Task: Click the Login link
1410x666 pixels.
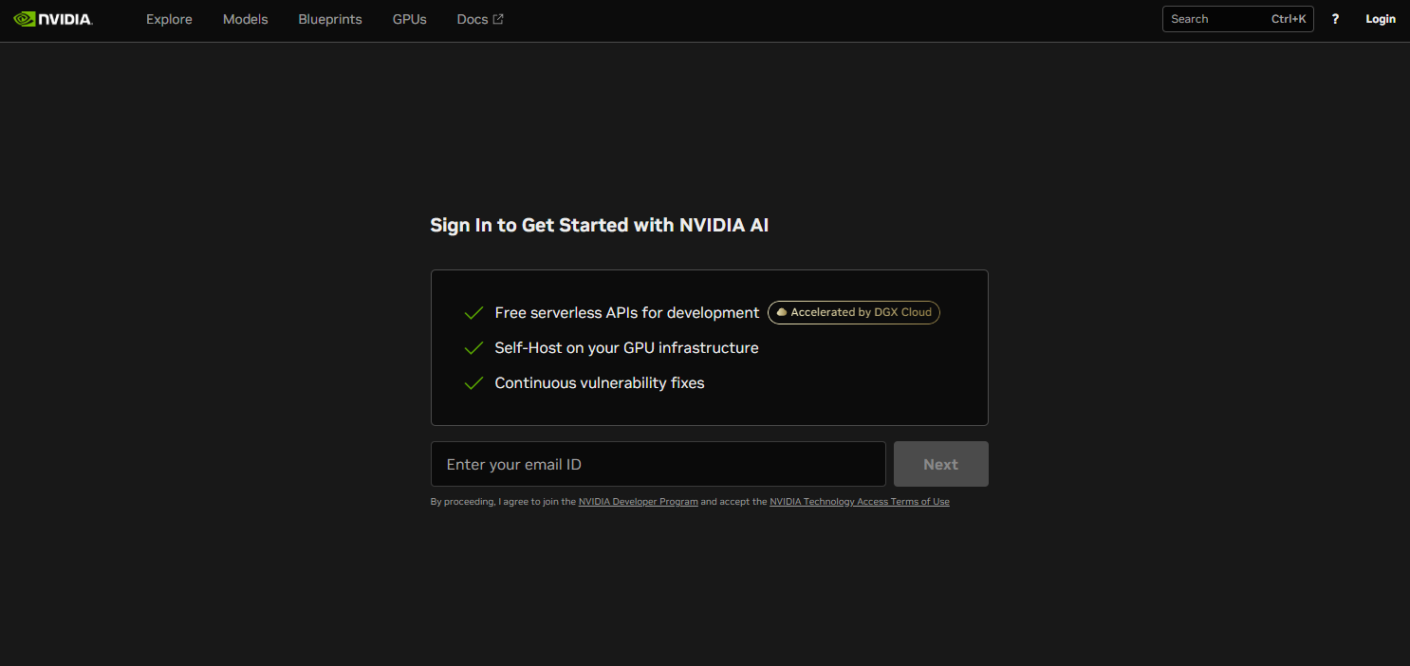Action: [x=1381, y=19]
